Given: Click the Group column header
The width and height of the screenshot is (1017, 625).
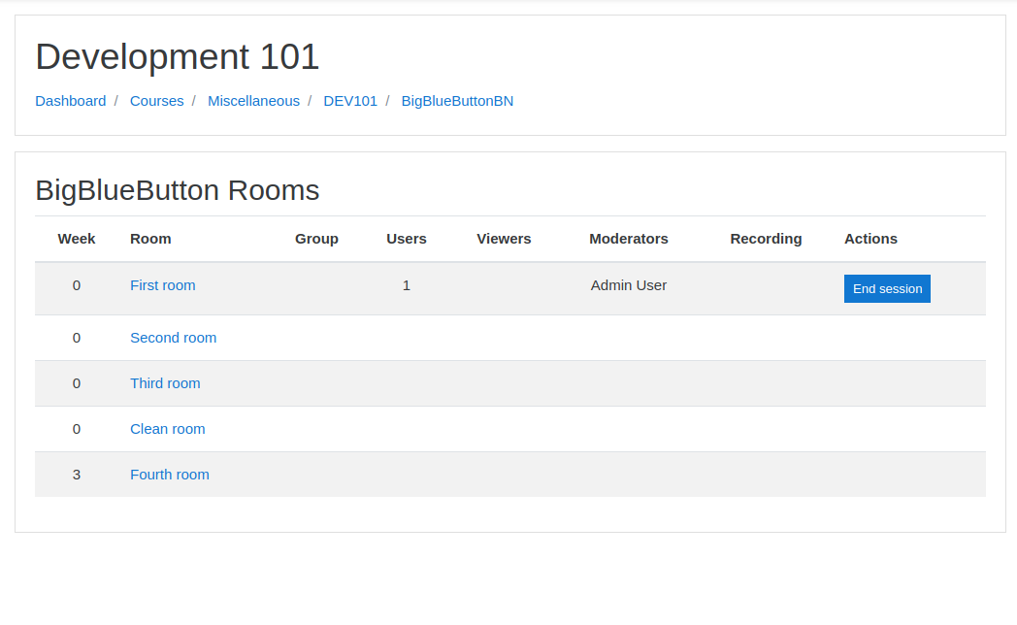Looking at the screenshot, I should click(x=316, y=239).
